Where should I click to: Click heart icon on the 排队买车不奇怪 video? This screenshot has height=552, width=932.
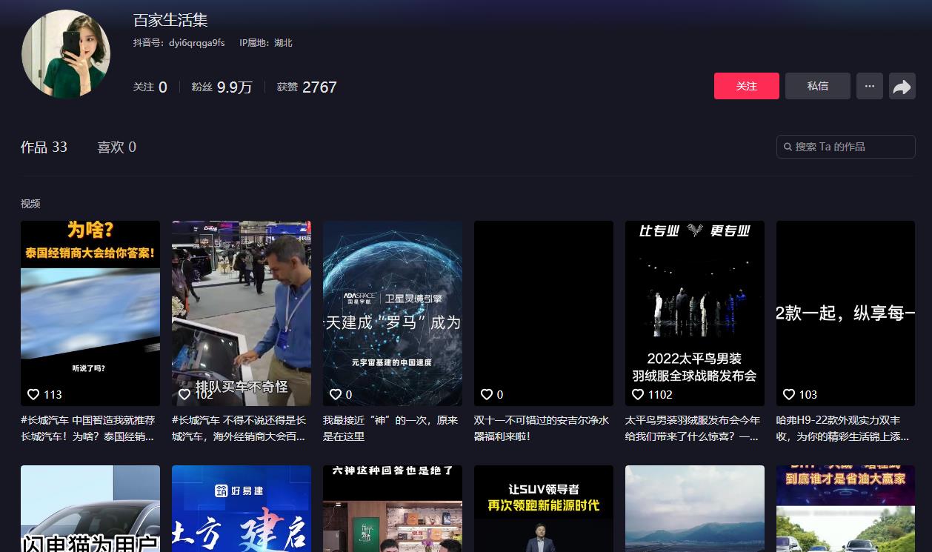(x=184, y=394)
